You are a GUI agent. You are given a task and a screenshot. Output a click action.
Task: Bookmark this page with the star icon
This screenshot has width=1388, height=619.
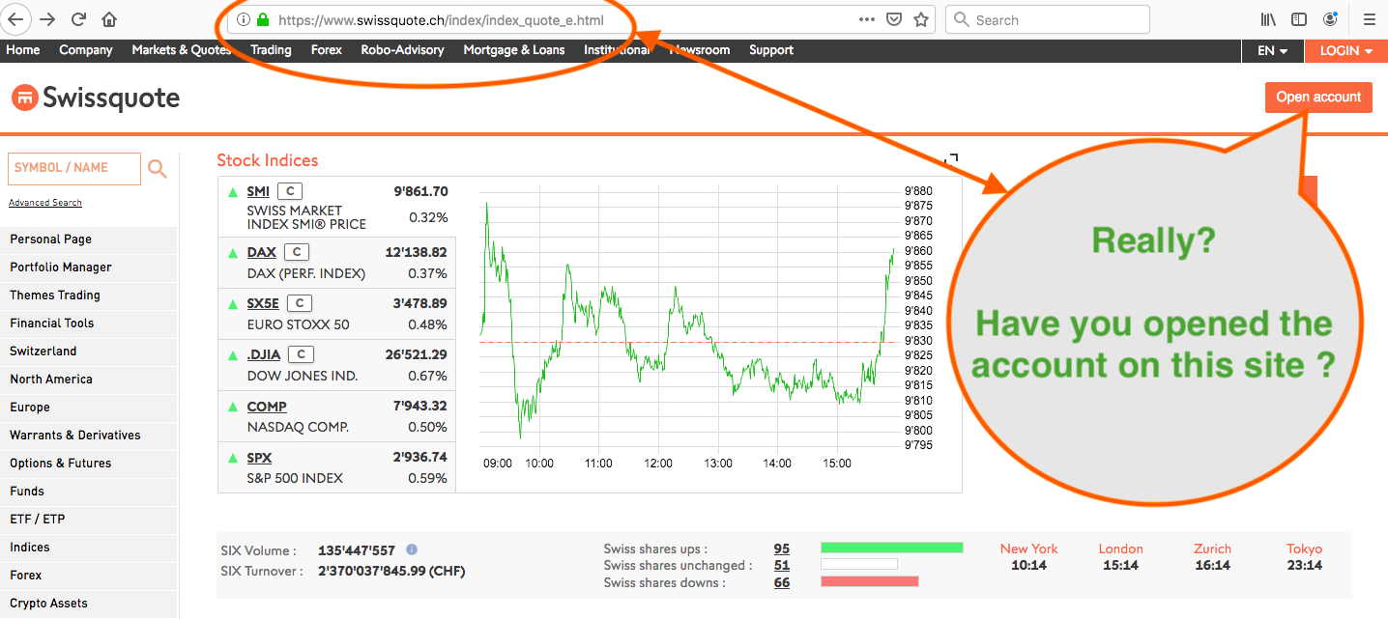click(x=921, y=19)
